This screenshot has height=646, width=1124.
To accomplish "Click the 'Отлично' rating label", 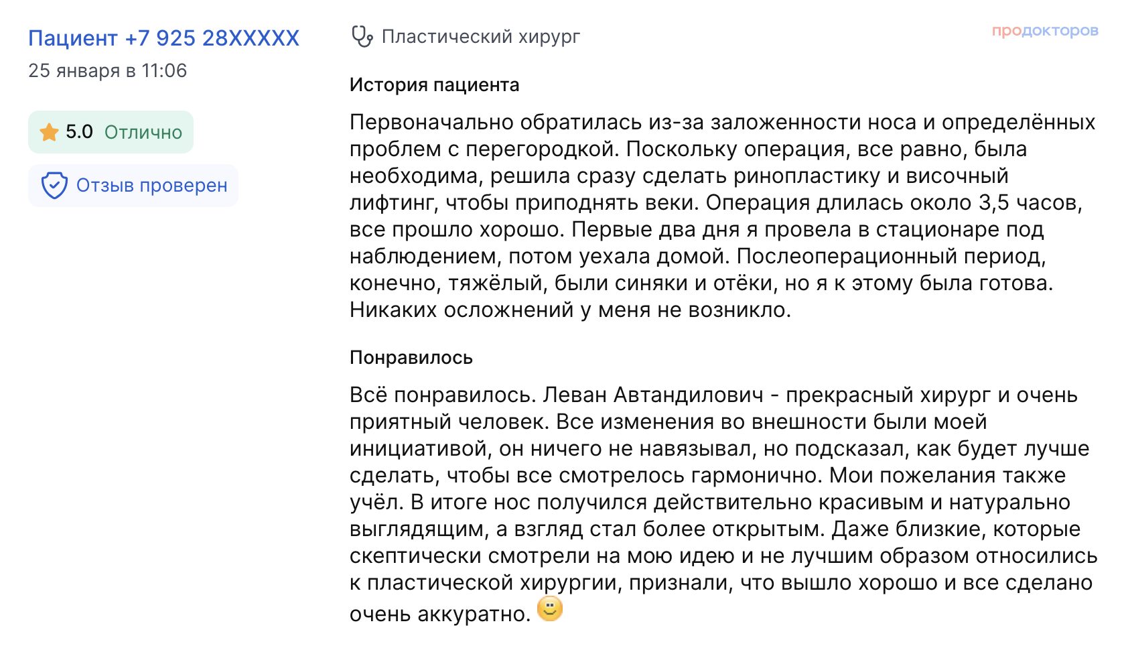I will pyautogui.click(x=143, y=132).
